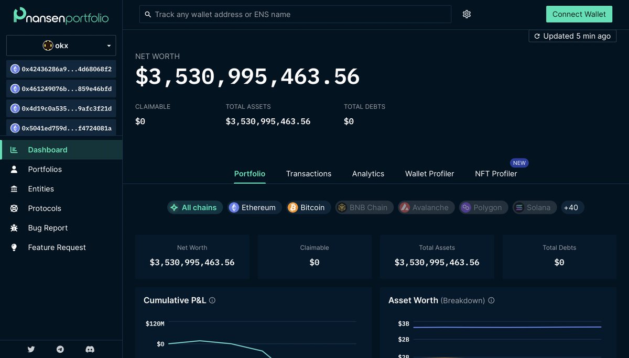This screenshot has width=629, height=358.
Task: Click the Bug Report bug icon
Action: pos(14,228)
